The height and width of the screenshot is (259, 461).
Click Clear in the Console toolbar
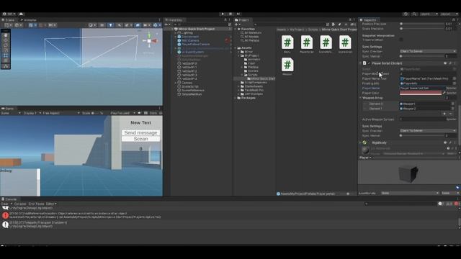click(4, 204)
